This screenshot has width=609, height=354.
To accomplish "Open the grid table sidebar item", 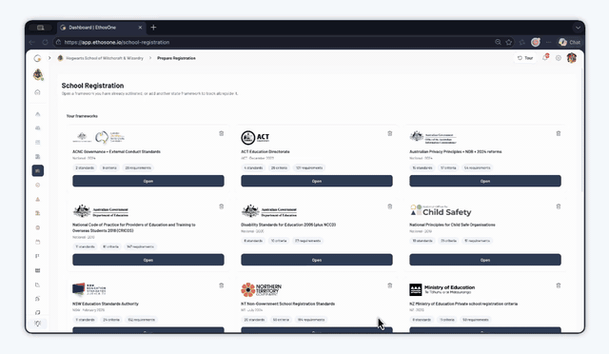I will click(38, 270).
